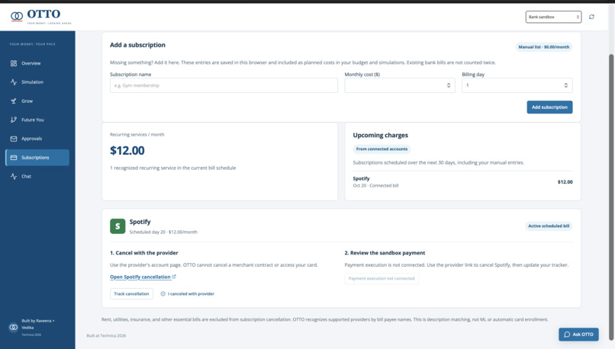
Task: Click the Manual list $0.00/month badge
Action: pos(543,47)
